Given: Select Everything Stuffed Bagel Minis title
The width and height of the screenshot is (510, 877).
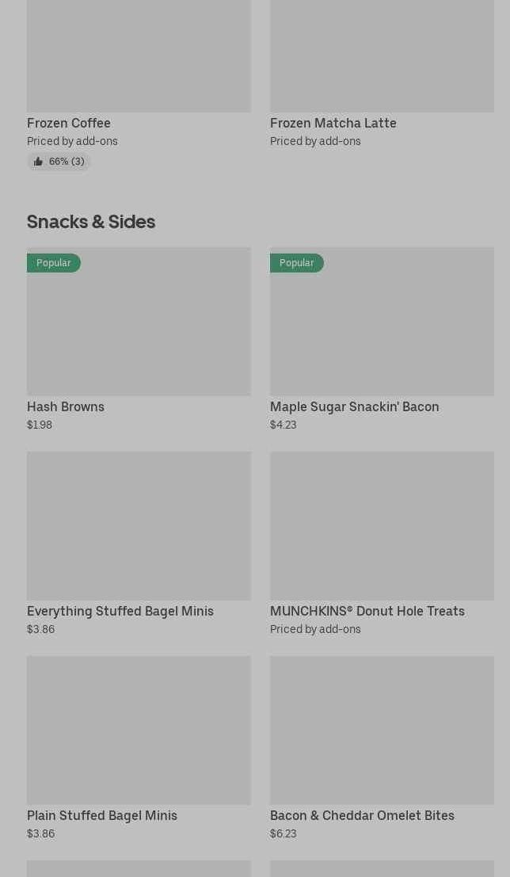Looking at the screenshot, I should pyautogui.click(x=120, y=611).
